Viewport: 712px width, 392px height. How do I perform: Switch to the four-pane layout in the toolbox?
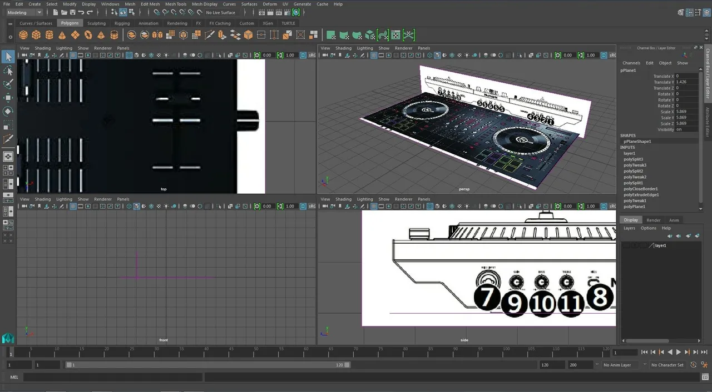point(8,169)
